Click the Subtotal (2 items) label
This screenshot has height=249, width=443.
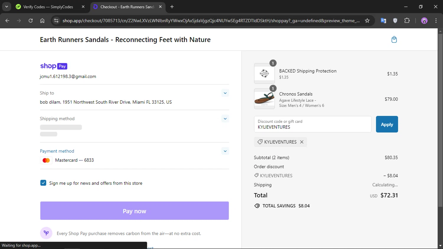pyautogui.click(x=271, y=157)
